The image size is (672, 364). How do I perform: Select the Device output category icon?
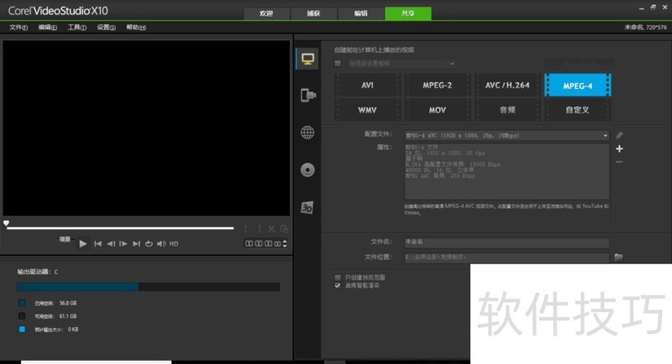[x=307, y=96]
